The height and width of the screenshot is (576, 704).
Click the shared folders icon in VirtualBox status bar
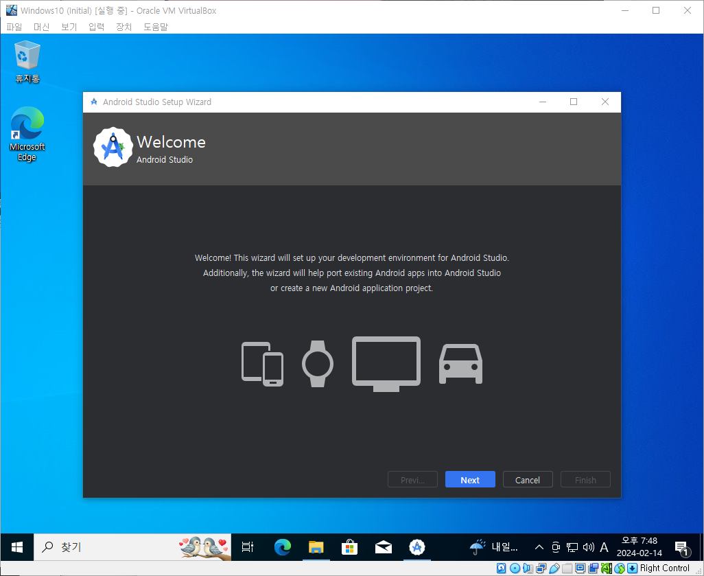pos(567,568)
